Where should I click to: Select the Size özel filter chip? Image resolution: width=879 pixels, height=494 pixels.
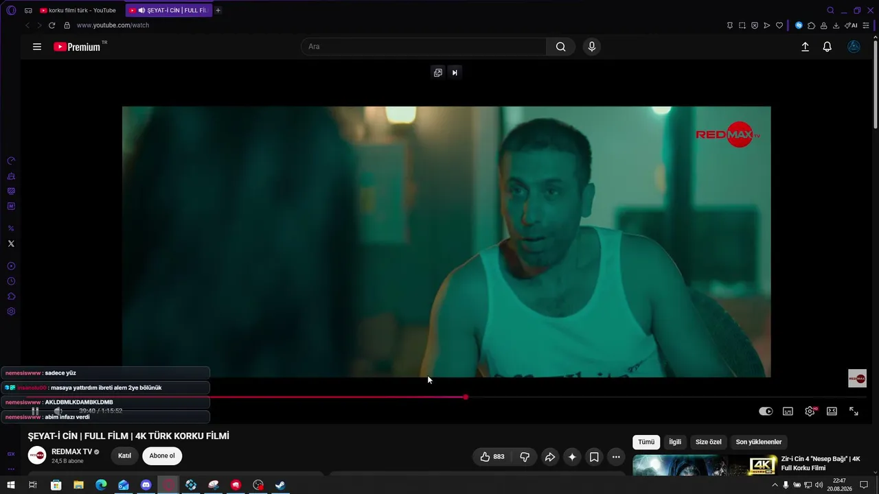tap(709, 442)
